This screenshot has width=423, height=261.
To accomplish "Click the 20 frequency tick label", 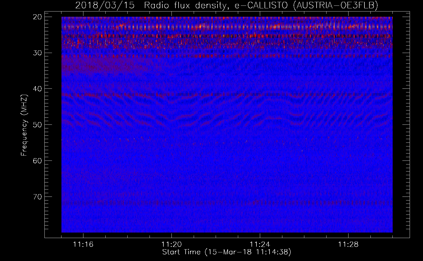I will point(38,17).
